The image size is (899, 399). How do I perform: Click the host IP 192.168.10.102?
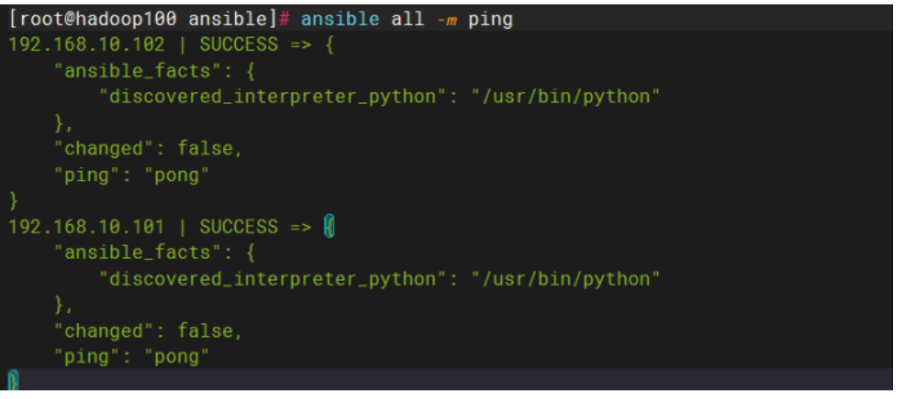click(87, 44)
